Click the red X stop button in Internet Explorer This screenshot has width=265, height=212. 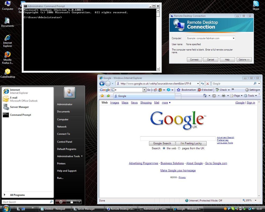(x=207, y=83)
